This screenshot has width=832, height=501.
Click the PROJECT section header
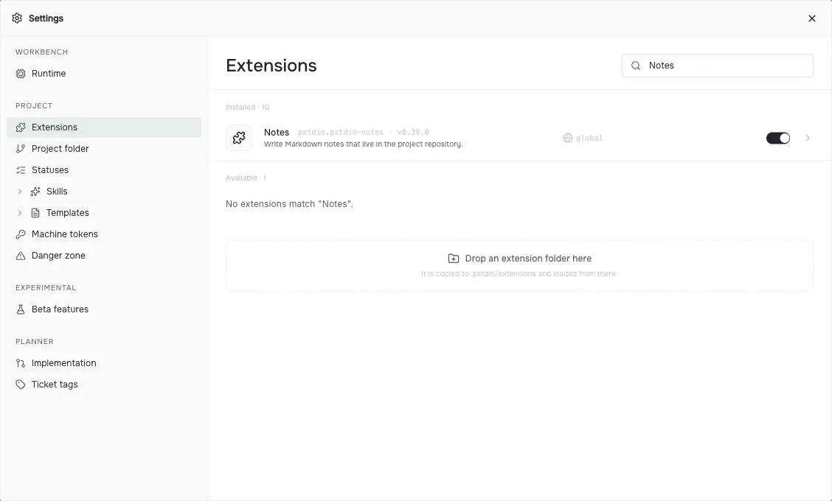pyautogui.click(x=34, y=105)
